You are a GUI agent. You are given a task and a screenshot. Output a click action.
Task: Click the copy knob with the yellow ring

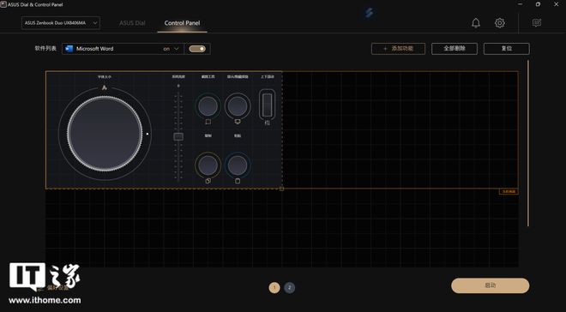[x=208, y=165]
